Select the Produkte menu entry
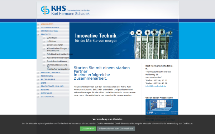Screen dimensions: 215x134 pyautogui.click(x=46, y=34)
